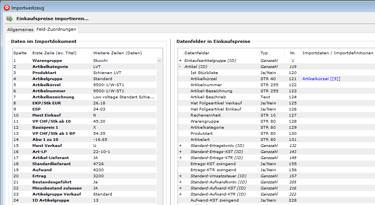Expand the Standard-Aufwandkonto (ID) node
Viewport: 375px width, 205px height.
pos(180,182)
